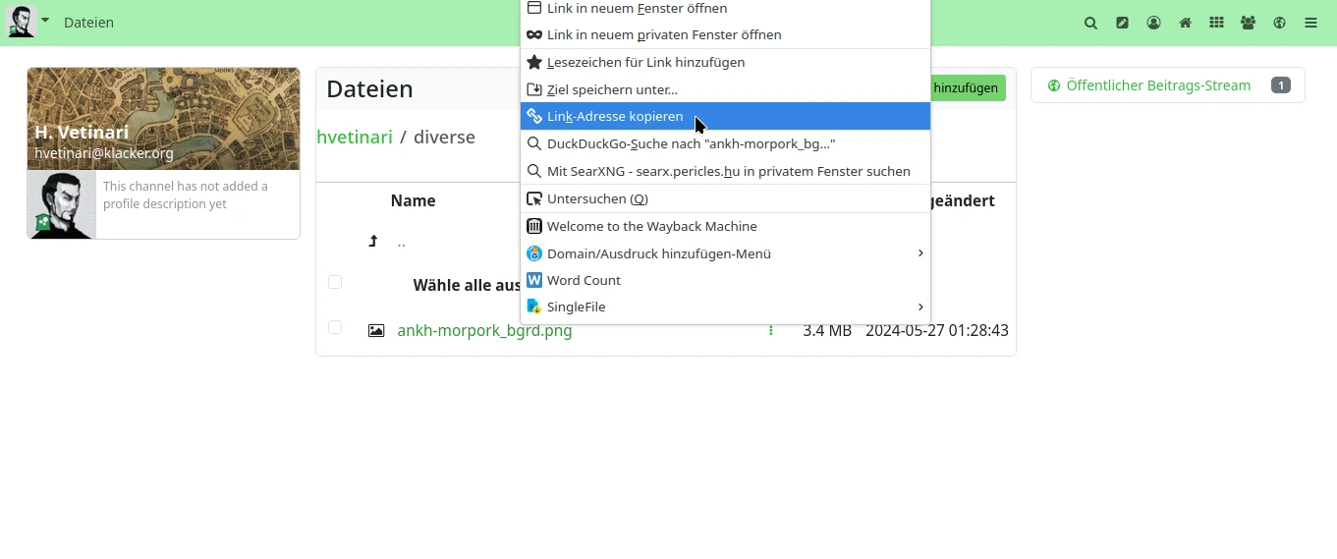Click the three-dot menu for ankh-morpork_bgrd.png
This screenshot has height=559, width=1337.
tap(770, 331)
